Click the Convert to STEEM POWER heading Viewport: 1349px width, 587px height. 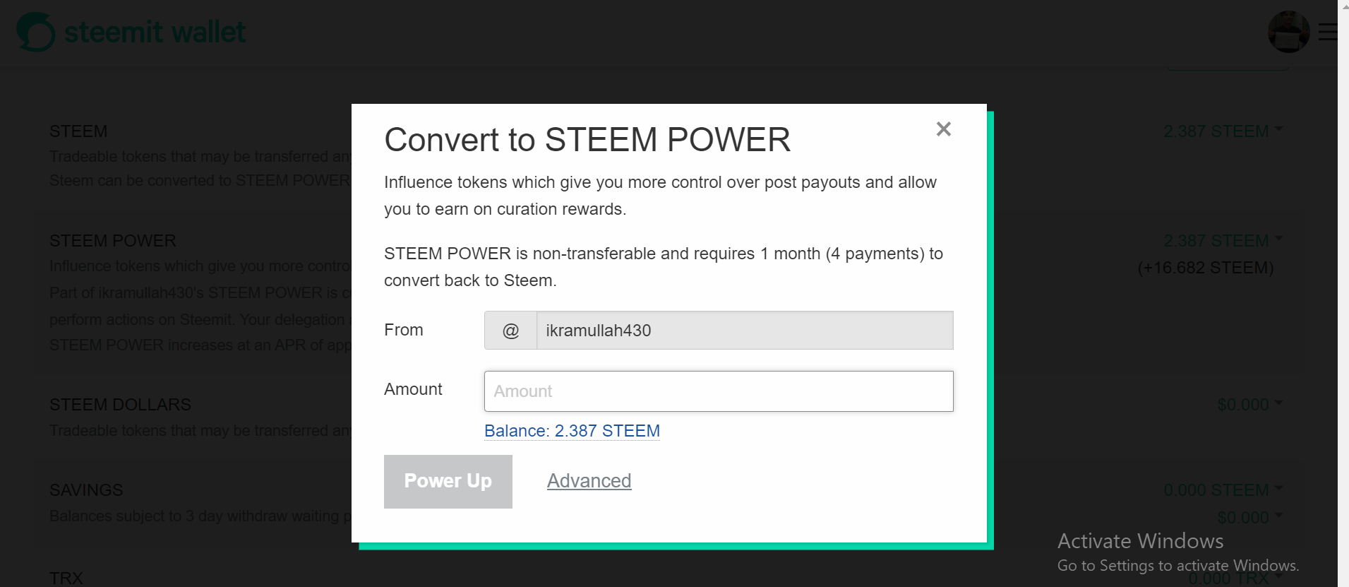[587, 140]
